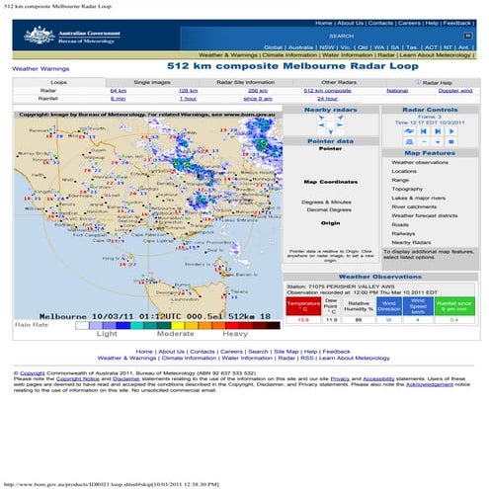Toggle Railways map feature
This screenshot has height=489, width=489.
403,233
